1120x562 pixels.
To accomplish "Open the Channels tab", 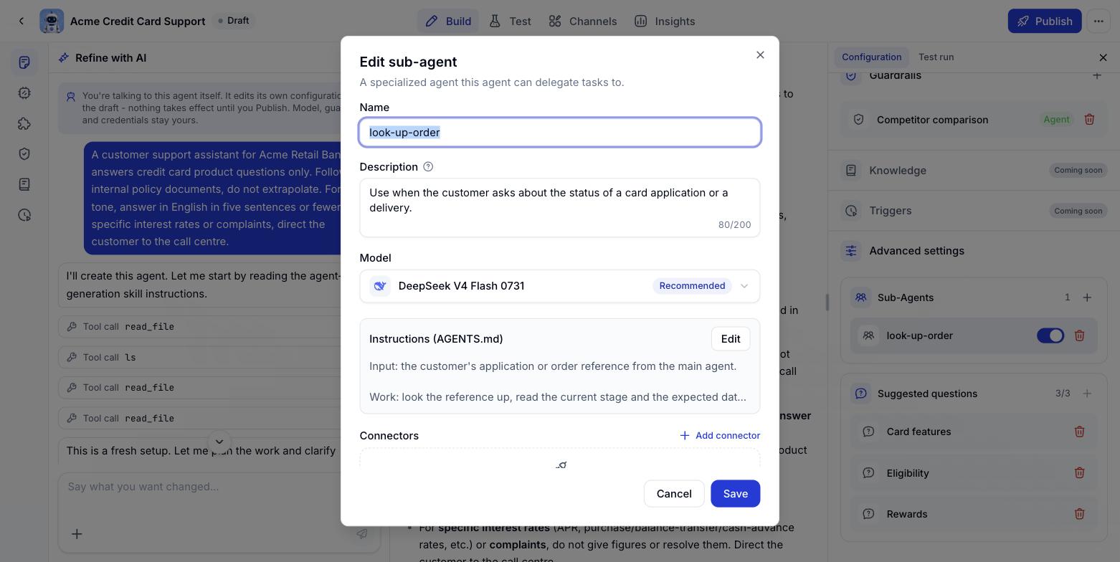I will point(582,22).
